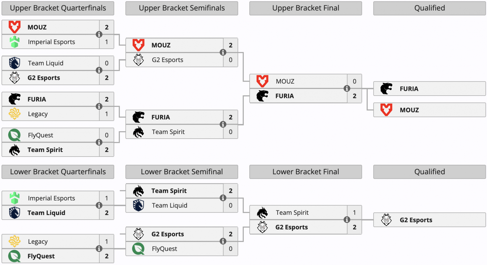Select the Upper Bracket Final header
Viewport: 487px width, 265px height.
point(306,8)
